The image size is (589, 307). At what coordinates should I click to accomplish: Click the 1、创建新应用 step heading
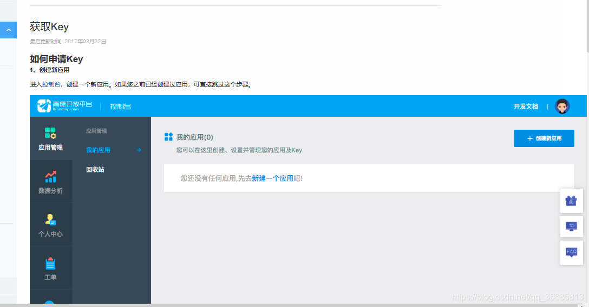click(50, 70)
